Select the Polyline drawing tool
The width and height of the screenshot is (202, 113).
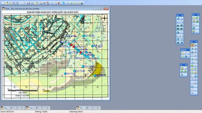click(x=178, y=22)
